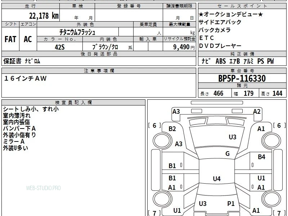Screen dimensions: 288x216
Task: Click the AC air conditioner value
Action: 28,39
